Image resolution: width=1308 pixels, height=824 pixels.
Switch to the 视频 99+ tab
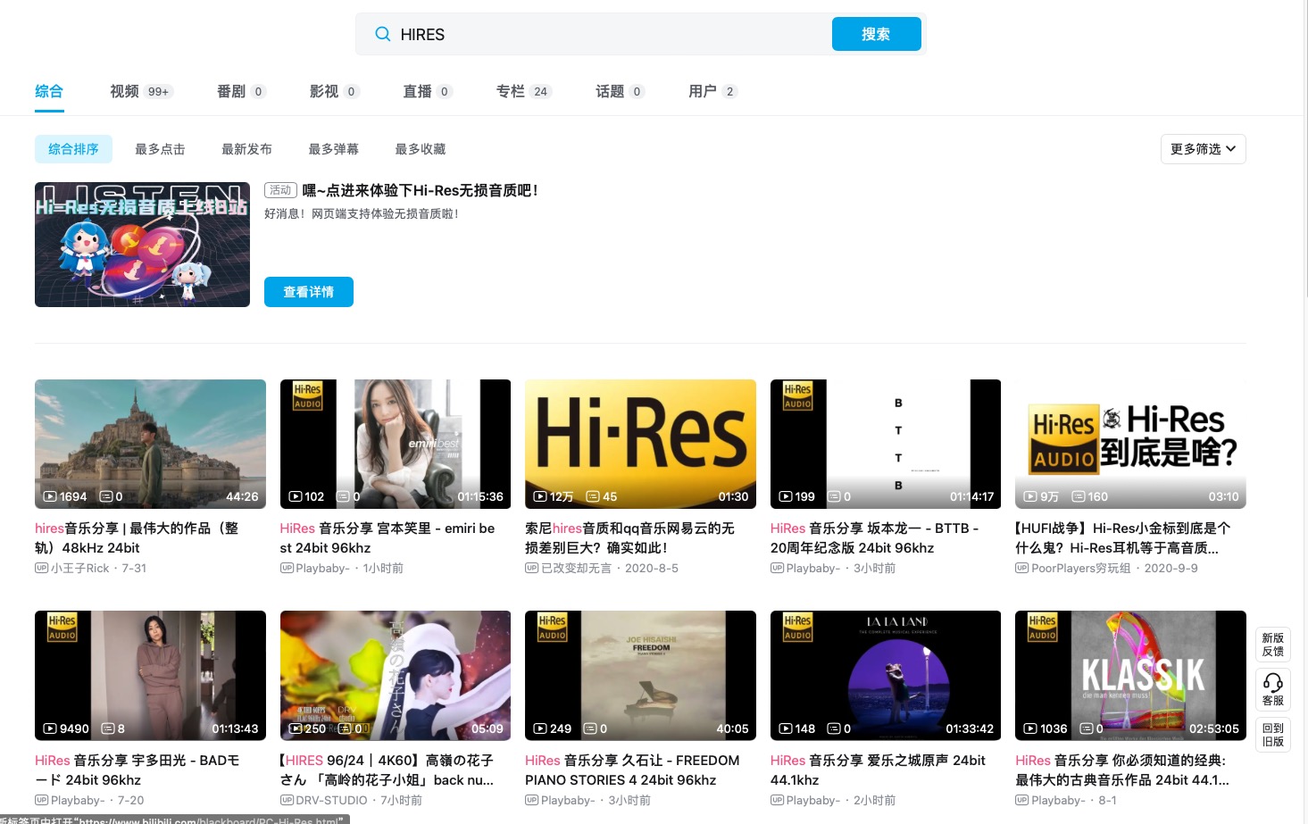point(141,91)
